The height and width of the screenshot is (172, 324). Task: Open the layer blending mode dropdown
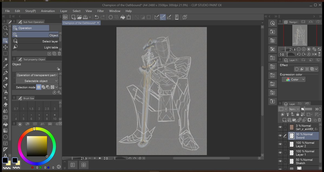[294, 109]
